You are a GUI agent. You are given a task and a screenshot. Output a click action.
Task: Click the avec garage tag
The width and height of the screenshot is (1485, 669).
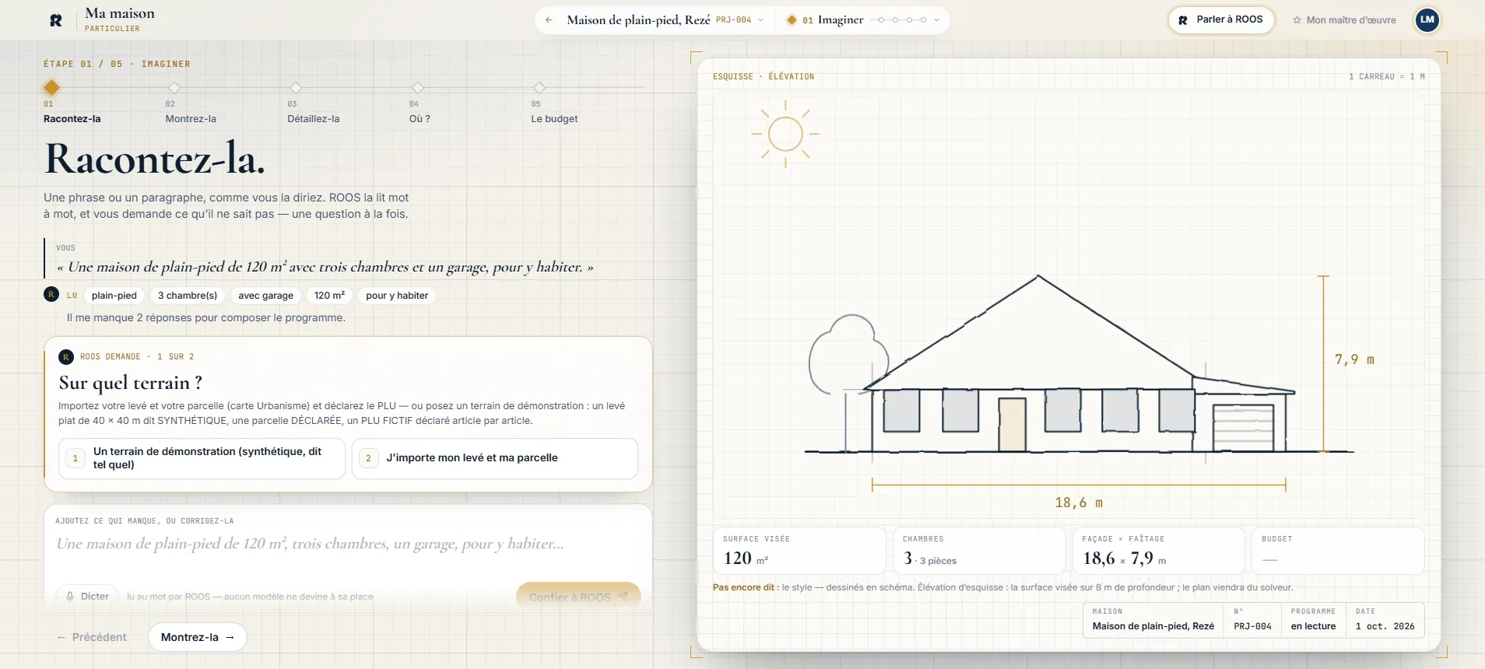click(x=266, y=296)
